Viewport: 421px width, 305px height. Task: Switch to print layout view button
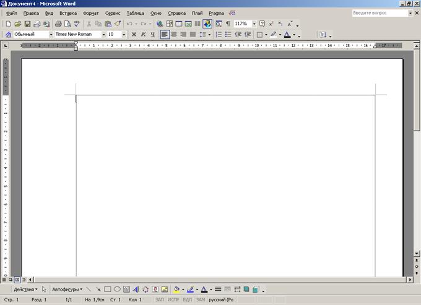click(17, 280)
